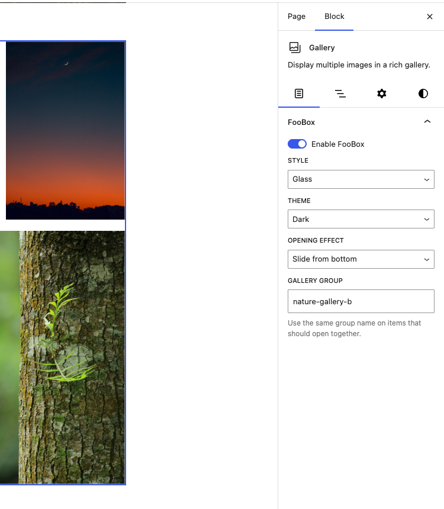
Task: Select the sunset sky gallery image
Action: 65,130
